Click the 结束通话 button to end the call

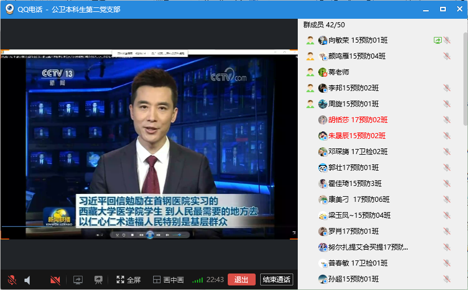(x=276, y=280)
